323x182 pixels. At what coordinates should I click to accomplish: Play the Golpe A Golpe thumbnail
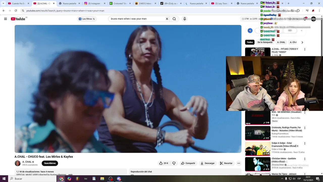pos(258,149)
